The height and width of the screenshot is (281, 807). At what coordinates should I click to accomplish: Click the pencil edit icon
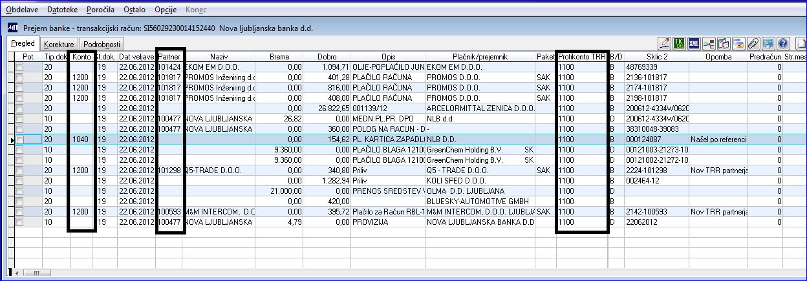[x=664, y=44]
